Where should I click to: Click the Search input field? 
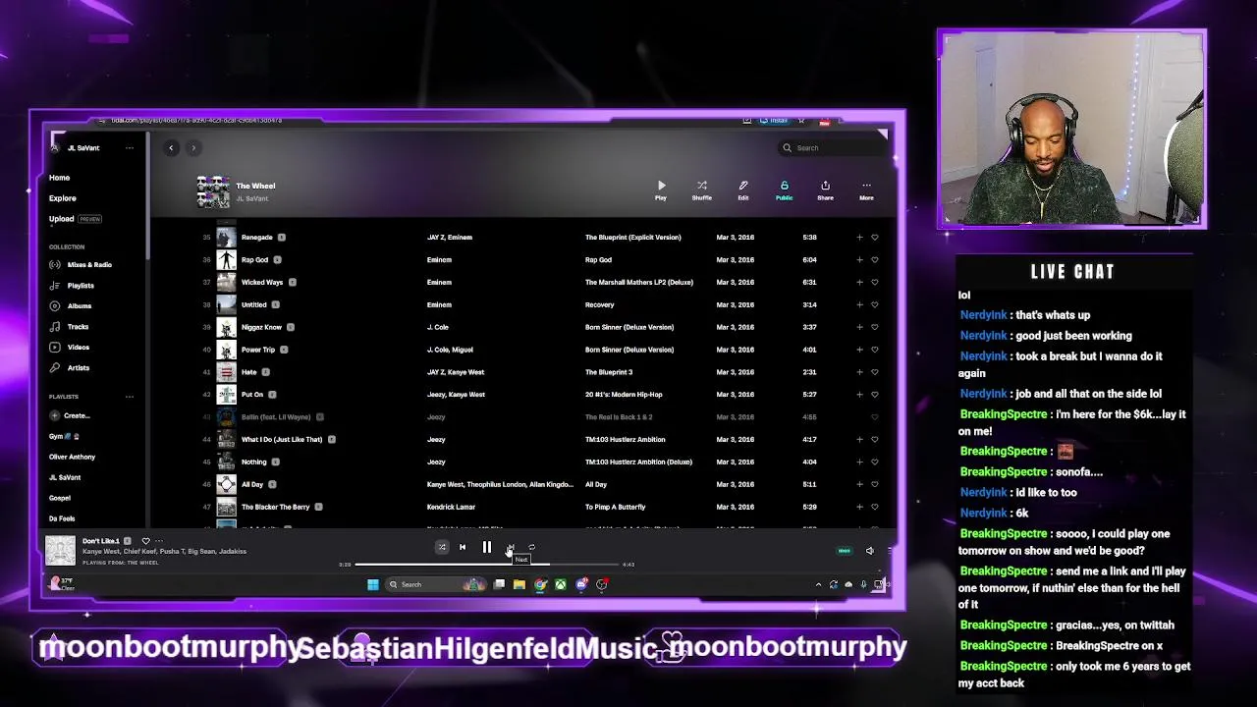tap(831, 147)
